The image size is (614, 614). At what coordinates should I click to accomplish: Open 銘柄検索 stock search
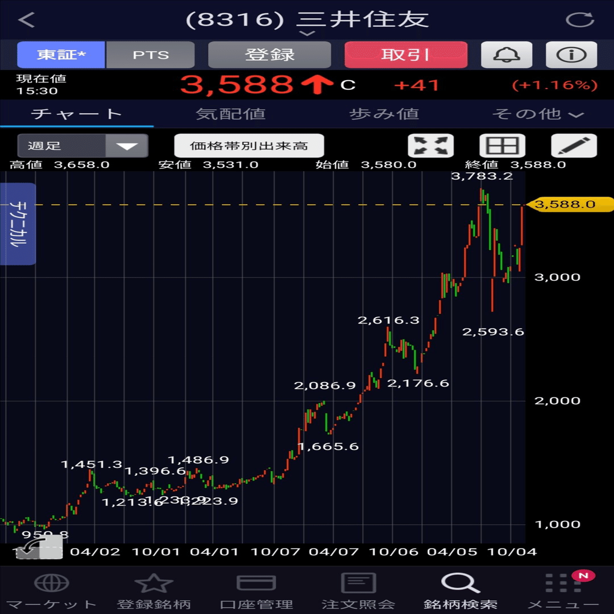point(460,591)
